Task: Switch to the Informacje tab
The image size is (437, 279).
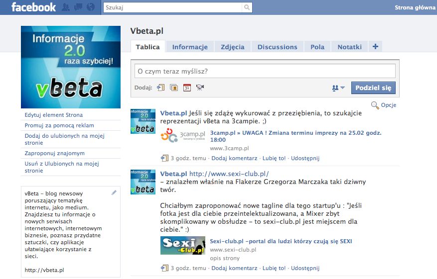Action: click(x=190, y=47)
